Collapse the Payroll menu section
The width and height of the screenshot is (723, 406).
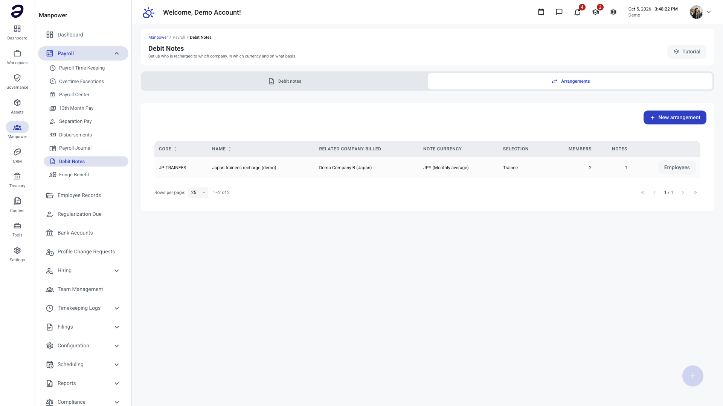point(117,53)
